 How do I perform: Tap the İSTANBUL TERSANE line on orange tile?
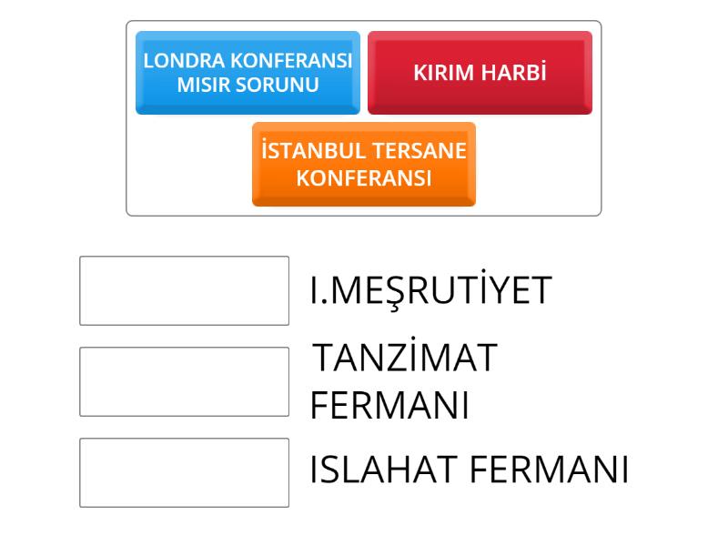coord(364,149)
